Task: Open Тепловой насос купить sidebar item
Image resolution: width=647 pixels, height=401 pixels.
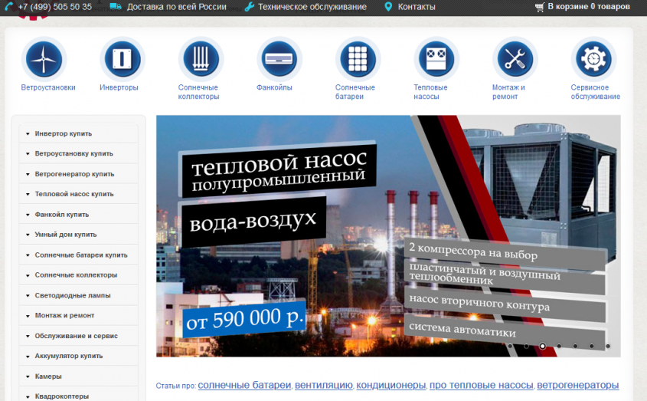Action: [x=78, y=194]
